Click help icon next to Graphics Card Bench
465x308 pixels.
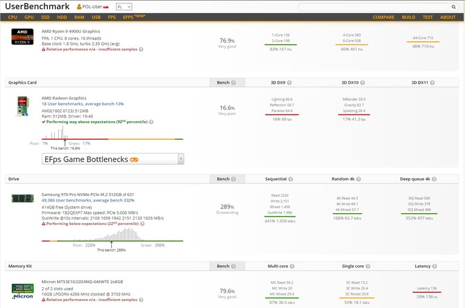(233, 82)
